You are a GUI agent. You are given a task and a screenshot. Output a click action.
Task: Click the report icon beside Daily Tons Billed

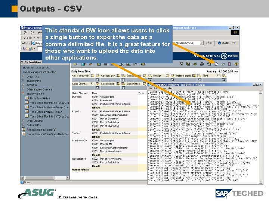(x=27, y=98)
